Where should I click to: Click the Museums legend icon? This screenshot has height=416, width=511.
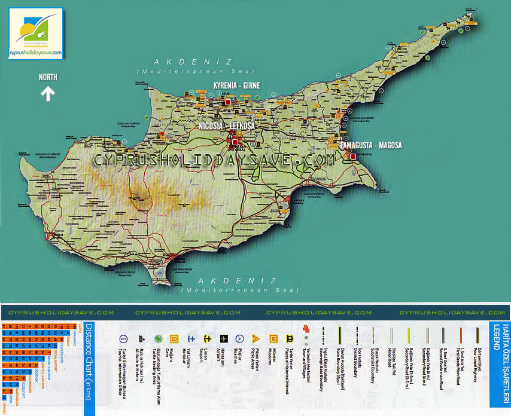click(x=273, y=338)
